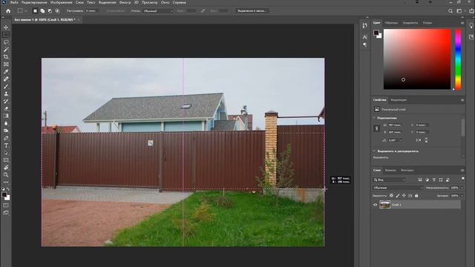475x267 pixels.
Task: Collapse the 'Выровнять и распределить' section
Action: pyautogui.click(x=374, y=151)
